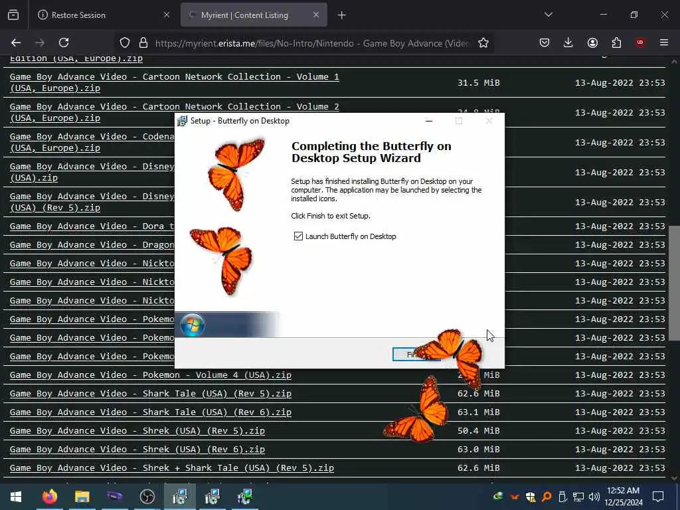
Task: Click the 63.0 MiB size cell
Action: (x=478, y=450)
